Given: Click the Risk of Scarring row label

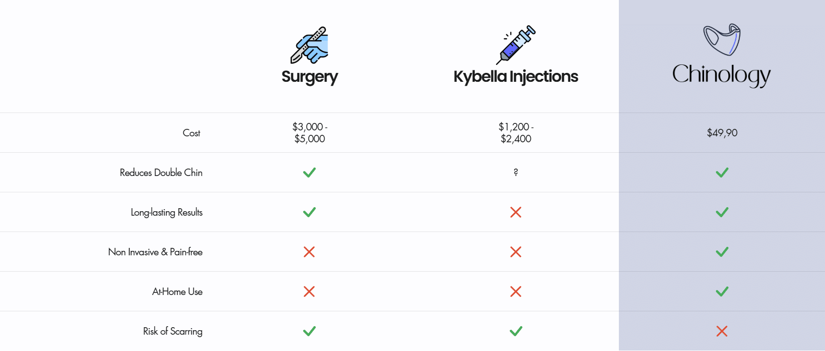Looking at the screenshot, I should [x=172, y=331].
